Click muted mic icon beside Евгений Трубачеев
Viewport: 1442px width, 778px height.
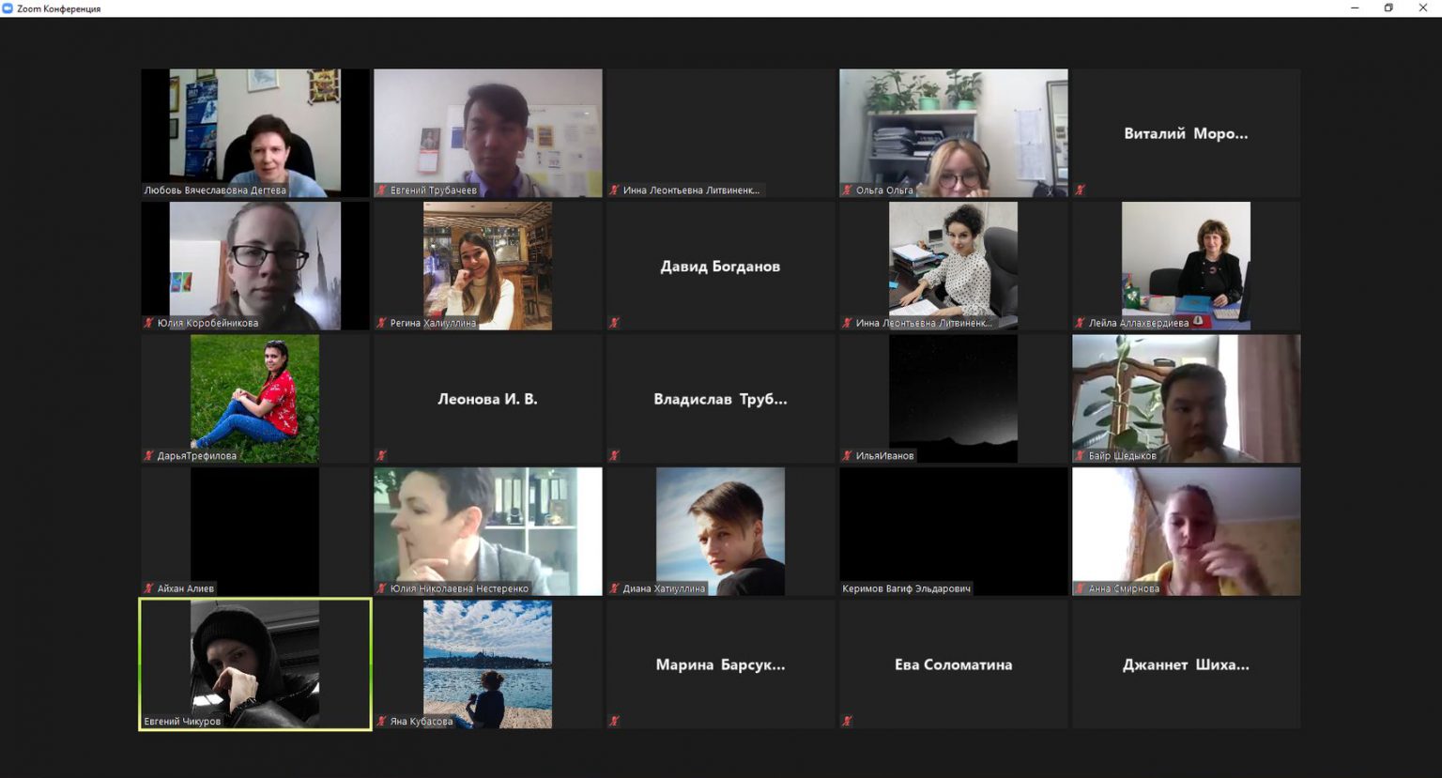tap(381, 191)
